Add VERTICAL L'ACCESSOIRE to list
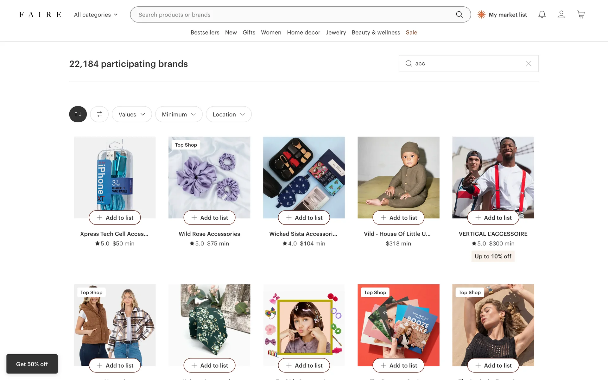The width and height of the screenshot is (608, 380). click(493, 218)
